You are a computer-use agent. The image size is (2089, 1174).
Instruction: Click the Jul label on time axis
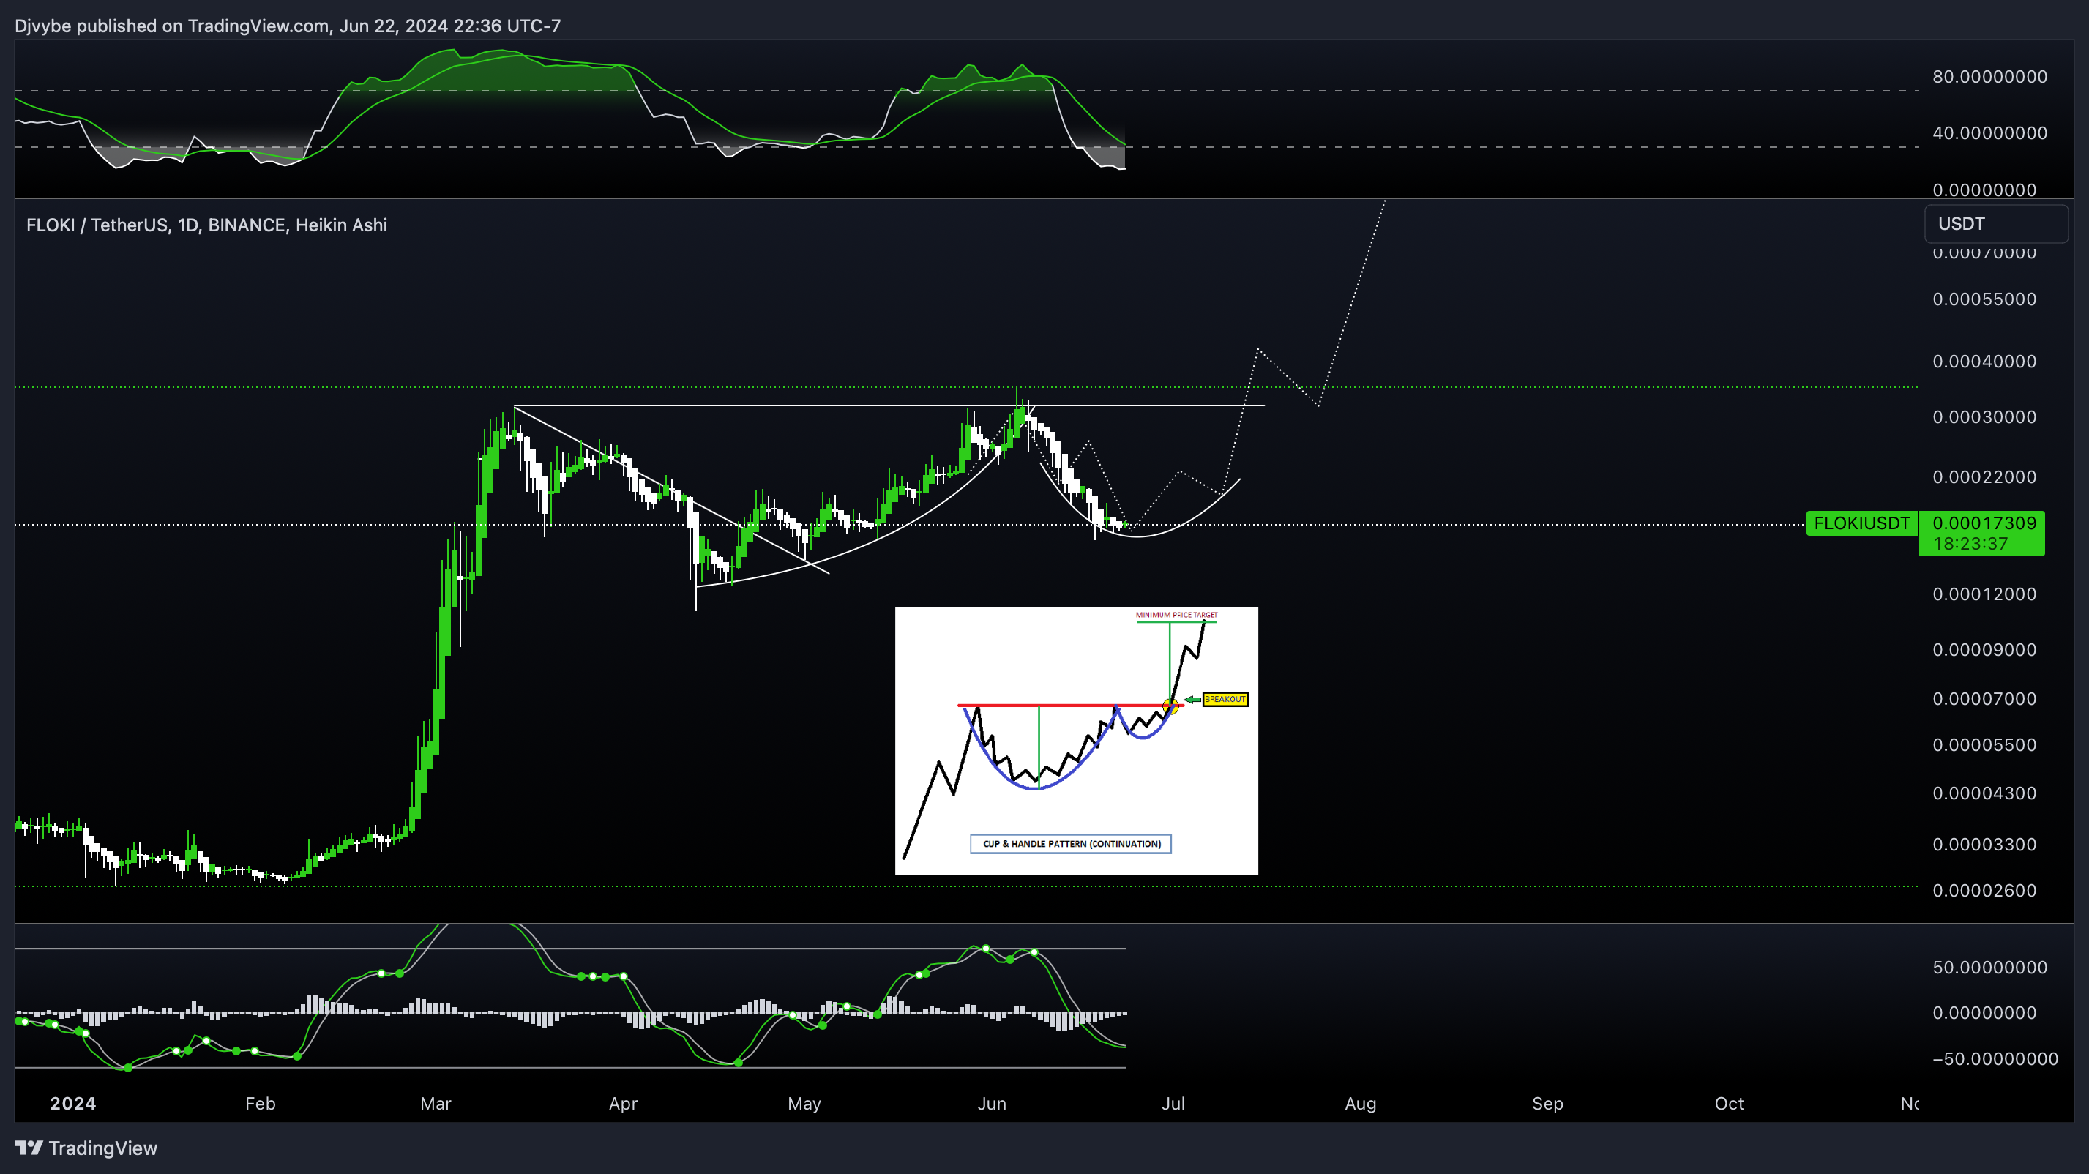click(1173, 1104)
